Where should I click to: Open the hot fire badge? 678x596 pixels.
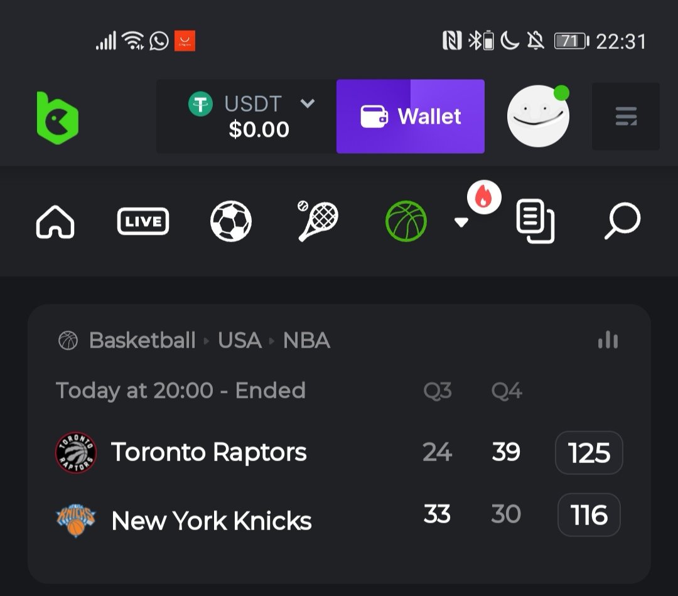[x=484, y=198]
